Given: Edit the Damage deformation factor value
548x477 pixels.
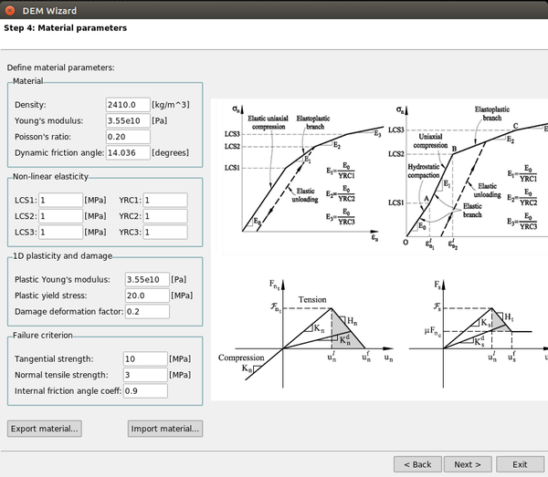Looking at the screenshot, I should (x=146, y=311).
